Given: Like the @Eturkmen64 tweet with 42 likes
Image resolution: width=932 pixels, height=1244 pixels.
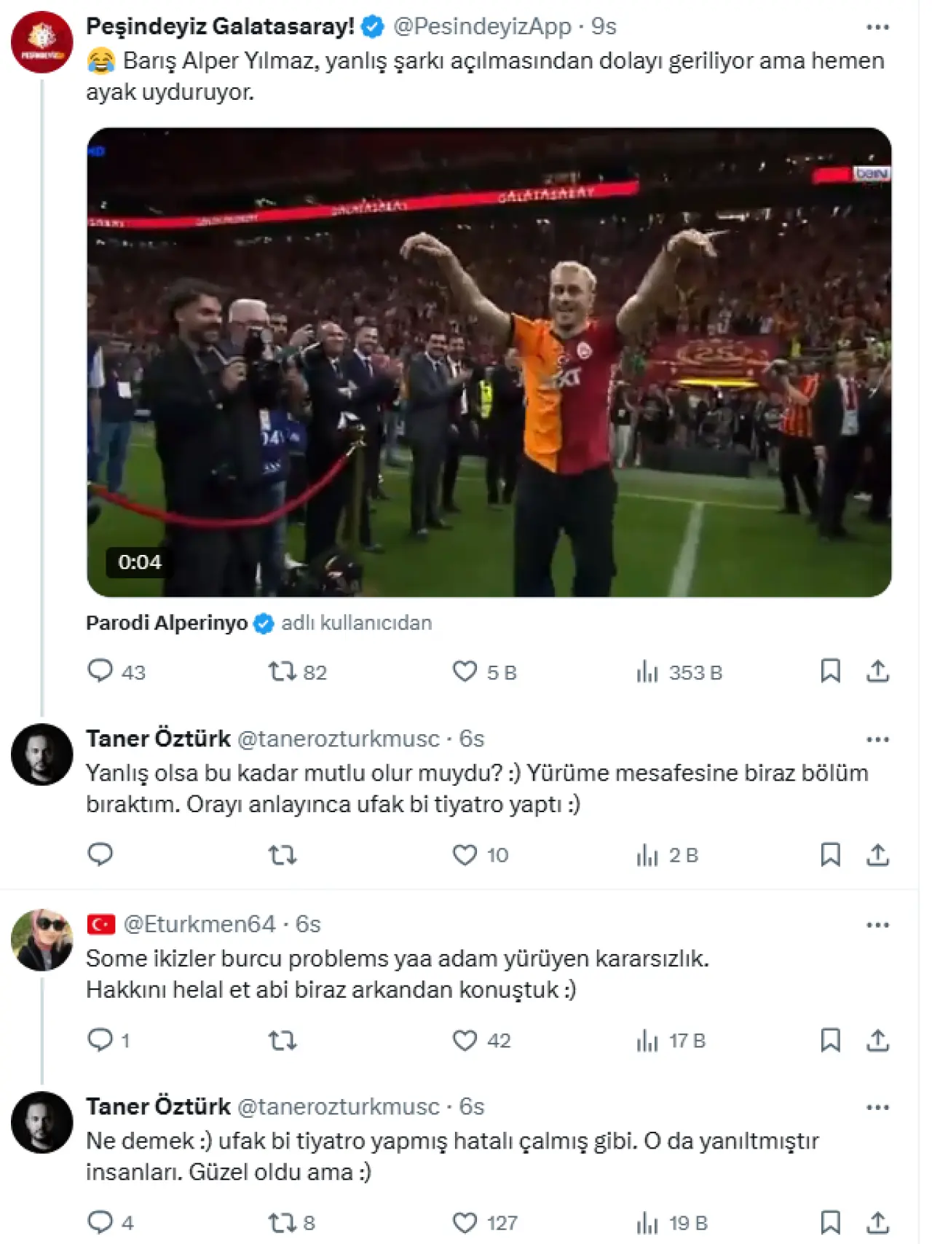Looking at the screenshot, I should [465, 1040].
